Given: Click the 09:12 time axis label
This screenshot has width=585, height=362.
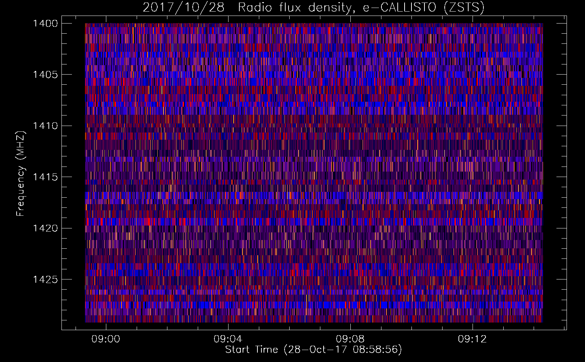Looking at the screenshot, I should [472, 339].
